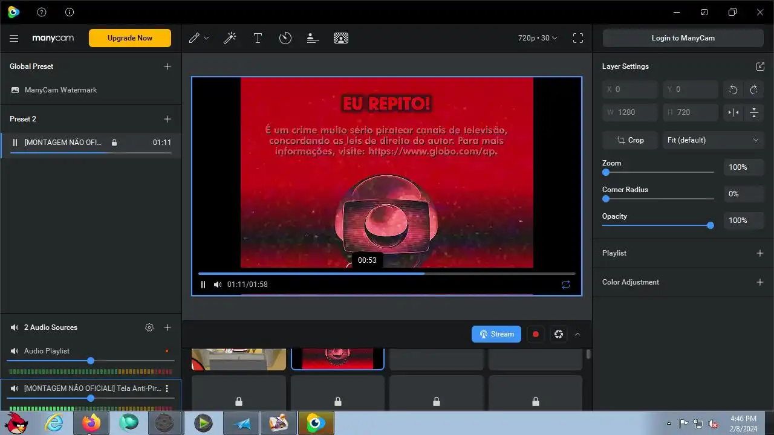Image resolution: width=774 pixels, height=435 pixels.
Task: Open the help question-mark icon in title bar
Action: click(42, 12)
